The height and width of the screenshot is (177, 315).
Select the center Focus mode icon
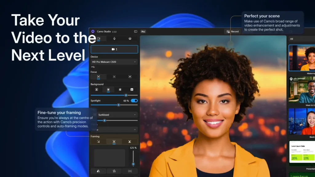114,77
